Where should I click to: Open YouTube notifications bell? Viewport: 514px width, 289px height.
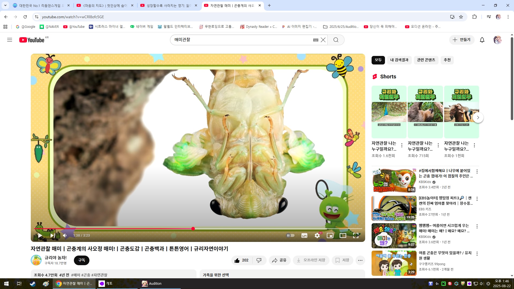482,40
